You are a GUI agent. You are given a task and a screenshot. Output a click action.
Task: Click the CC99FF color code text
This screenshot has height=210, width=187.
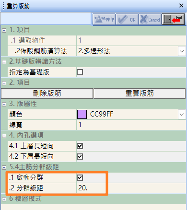point(102,114)
